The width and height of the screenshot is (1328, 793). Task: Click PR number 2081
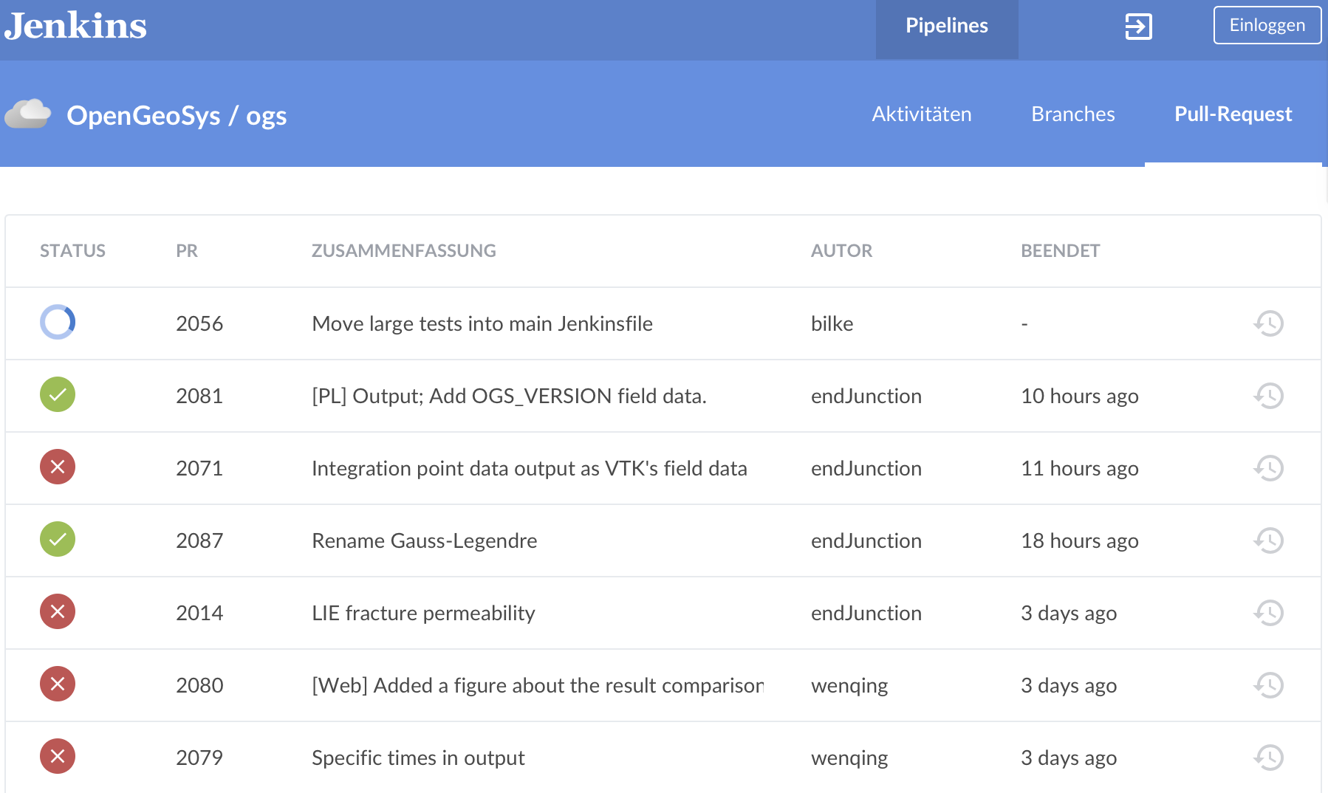199,396
